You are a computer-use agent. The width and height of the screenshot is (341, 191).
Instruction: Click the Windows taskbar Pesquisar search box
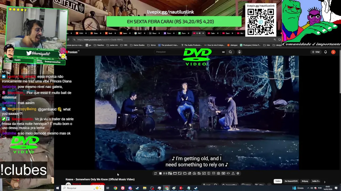(83, 188)
